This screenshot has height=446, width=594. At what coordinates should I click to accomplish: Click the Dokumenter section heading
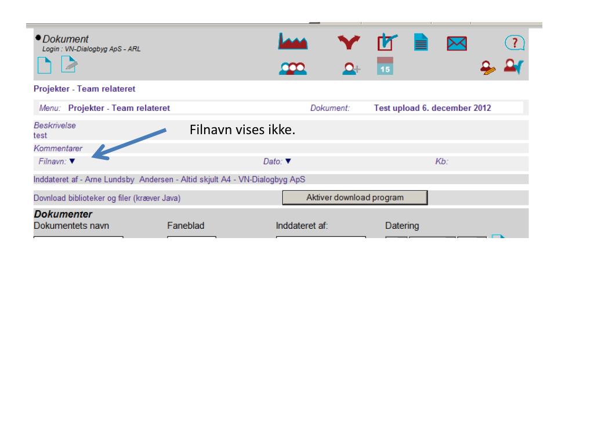click(63, 214)
